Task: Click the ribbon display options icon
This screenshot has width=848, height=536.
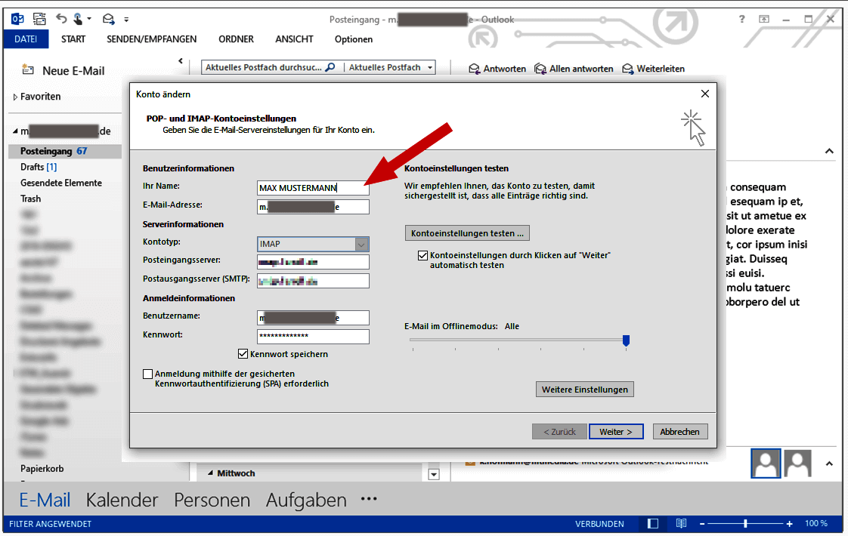Action: (763, 19)
